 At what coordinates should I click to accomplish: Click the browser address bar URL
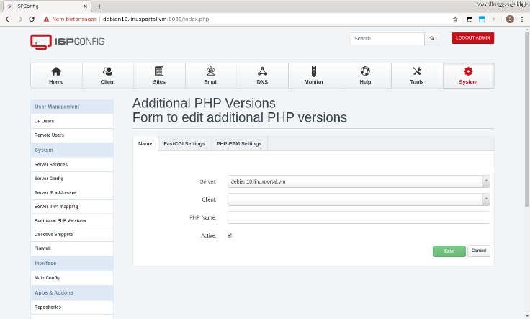pos(156,19)
